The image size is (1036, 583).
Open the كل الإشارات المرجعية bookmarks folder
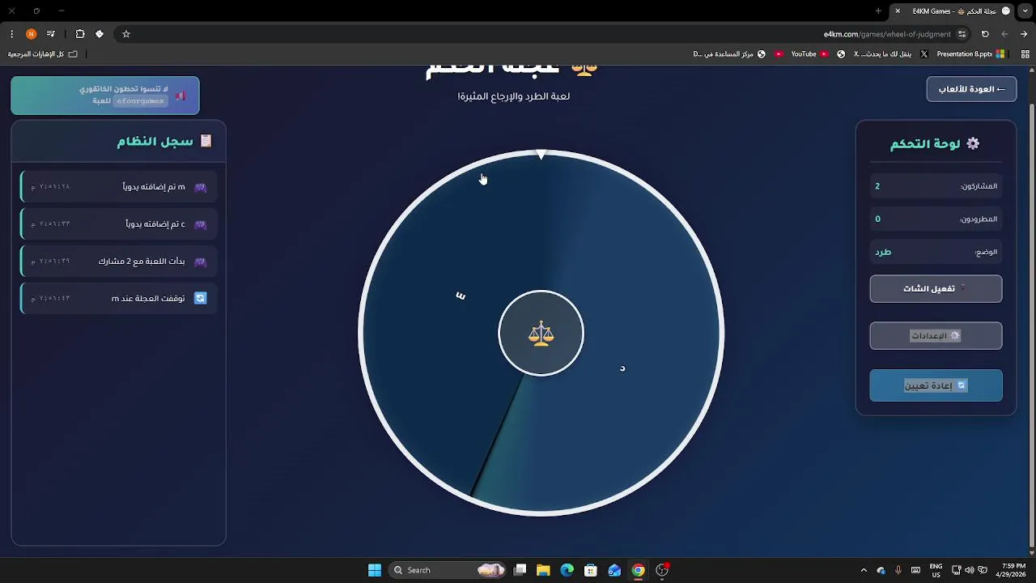point(43,54)
